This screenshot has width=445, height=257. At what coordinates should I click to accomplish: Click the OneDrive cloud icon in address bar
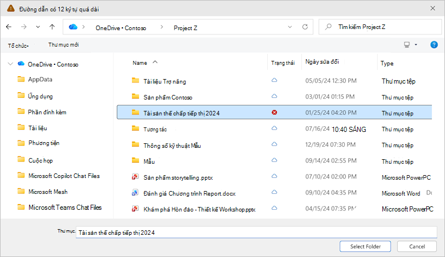[73, 27]
